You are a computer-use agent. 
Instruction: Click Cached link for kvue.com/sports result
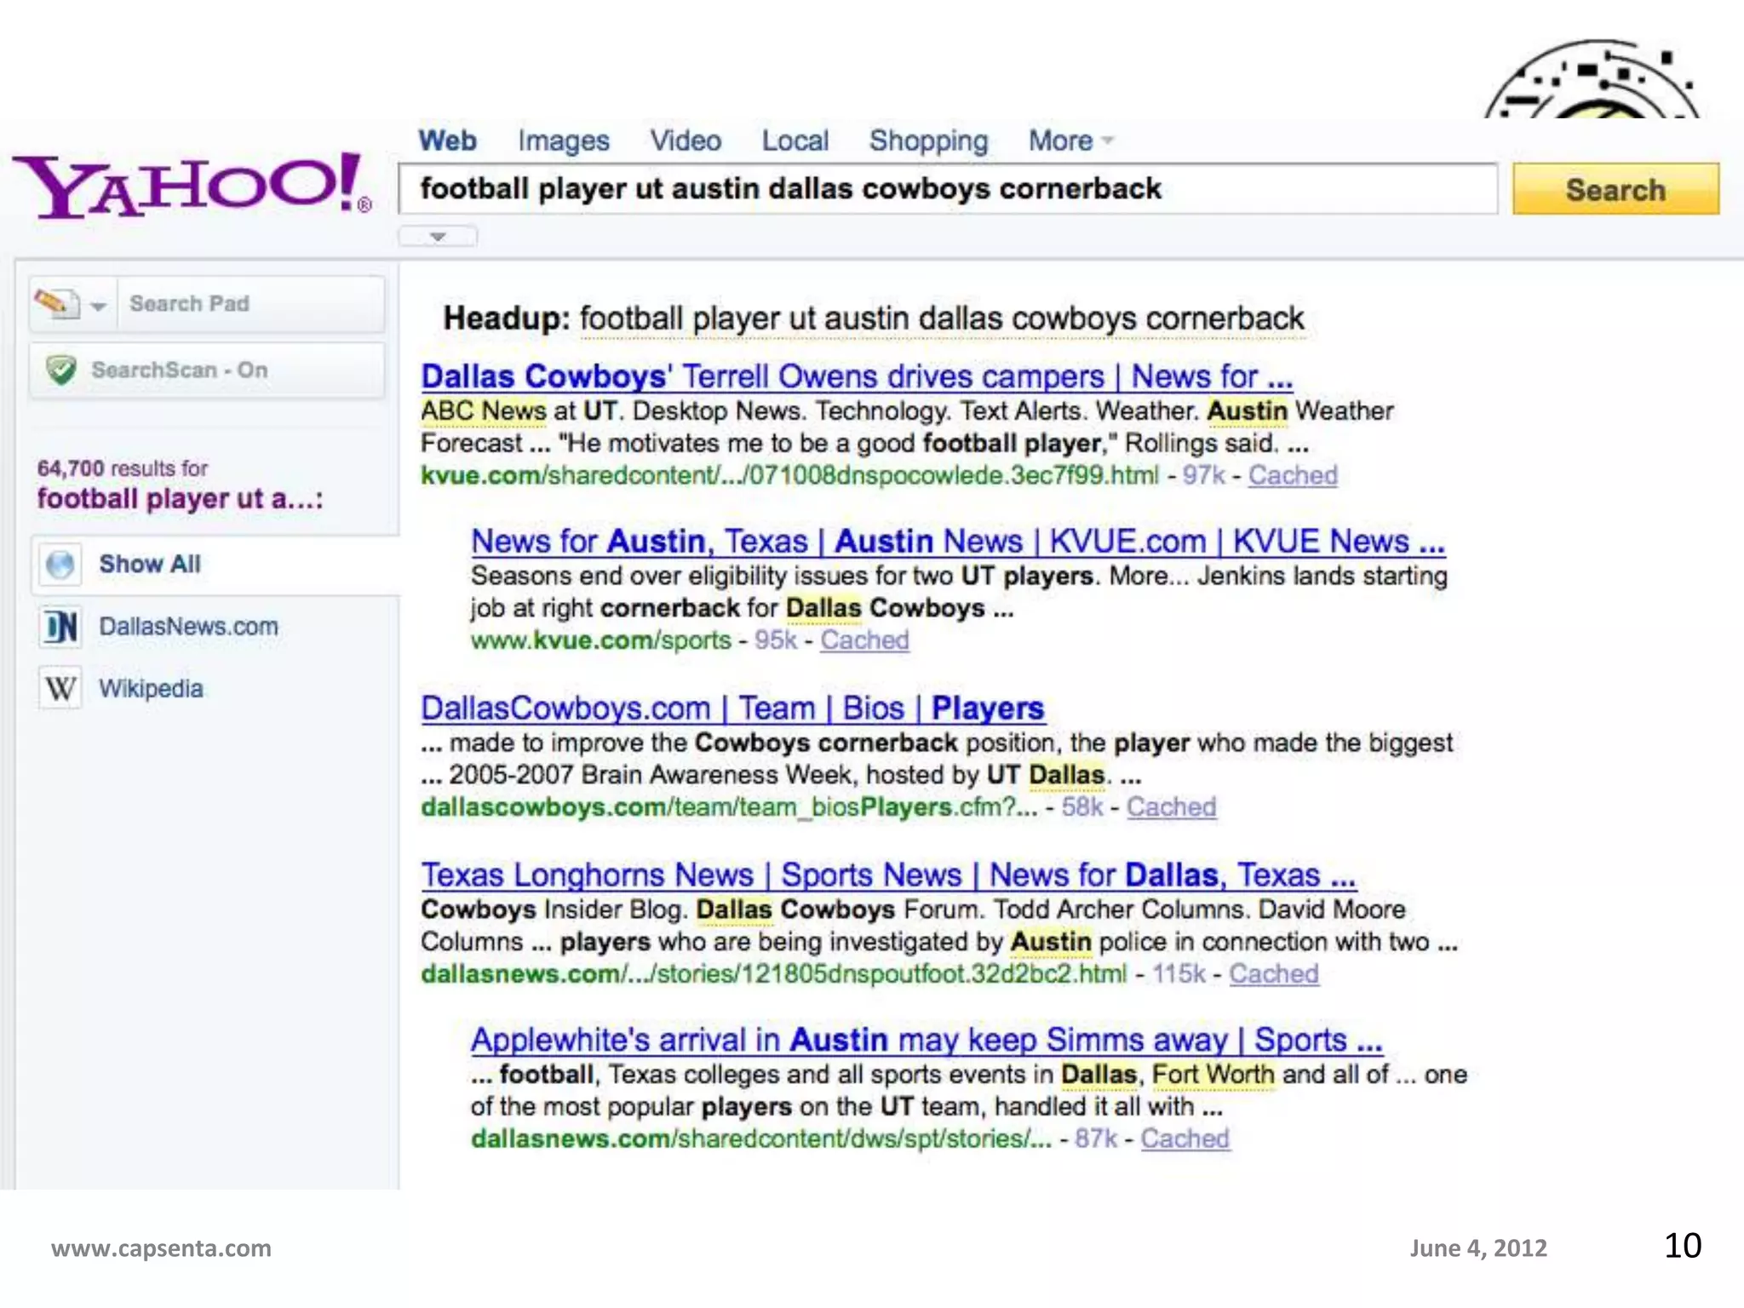[x=863, y=640]
